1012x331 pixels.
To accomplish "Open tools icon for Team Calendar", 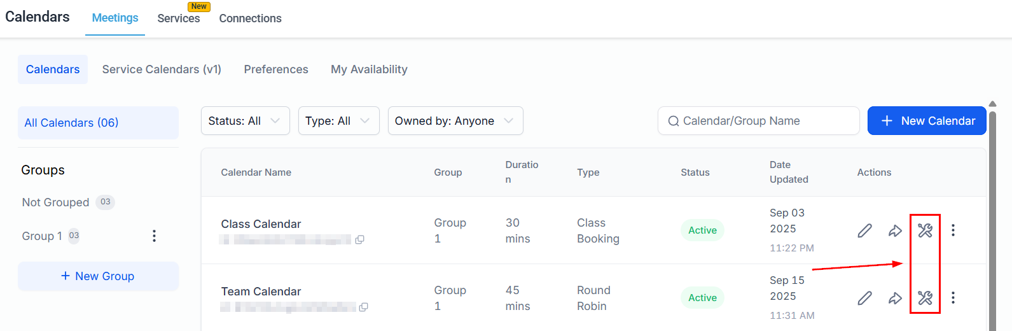I will [x=925, y=298].
